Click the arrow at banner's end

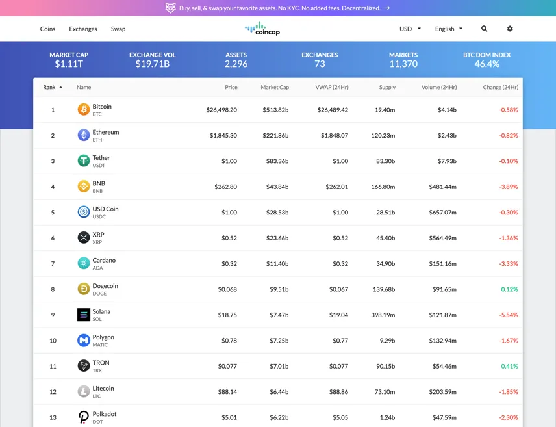(387, 8)
